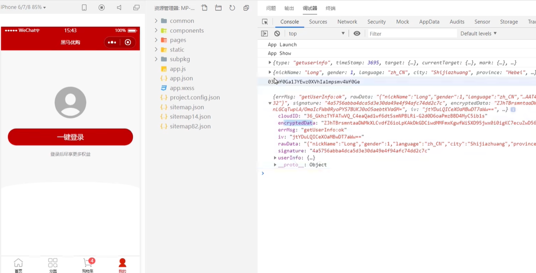536x273 pixels.
Task: Collapse all folders icon in explorer
Action: [x=246, y=8]
